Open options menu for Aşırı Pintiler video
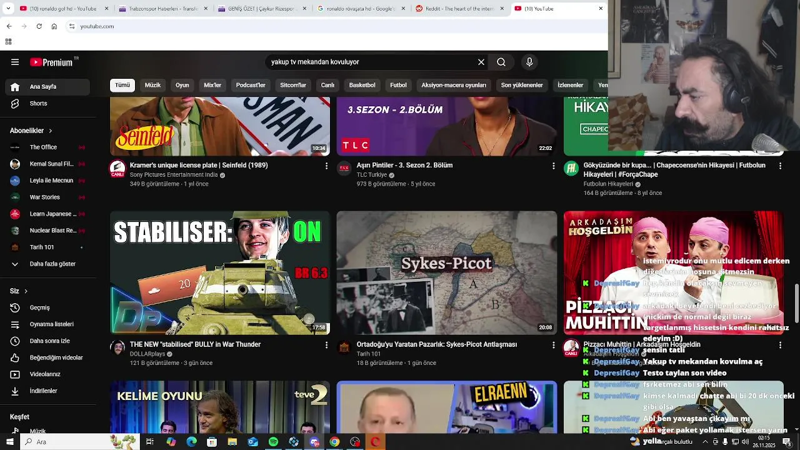 tap(553, 166)
